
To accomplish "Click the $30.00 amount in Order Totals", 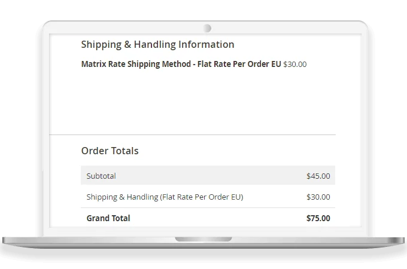I will [318, 197].
